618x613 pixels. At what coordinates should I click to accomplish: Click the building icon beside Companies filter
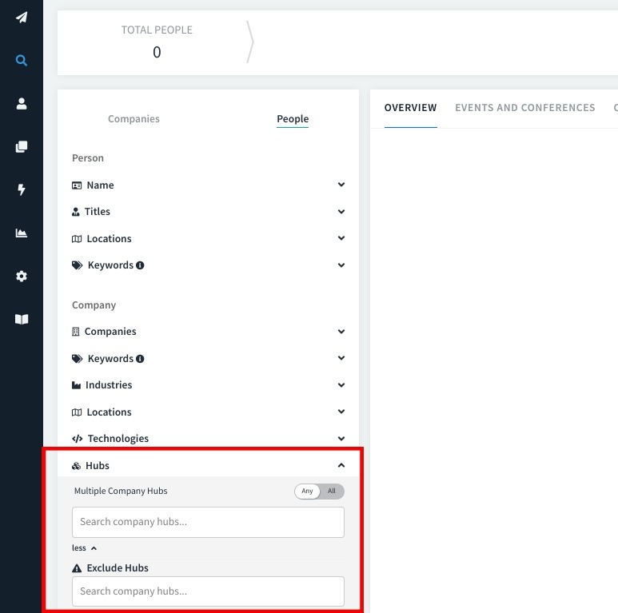point(76,332)
